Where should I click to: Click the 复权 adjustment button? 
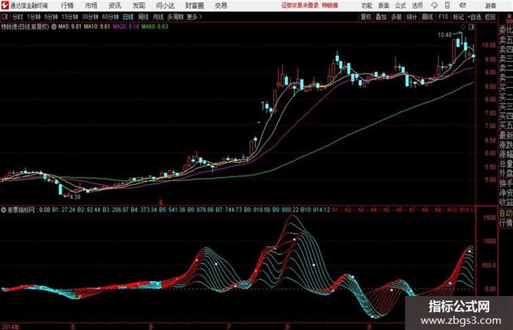click(x=366, y=17)
